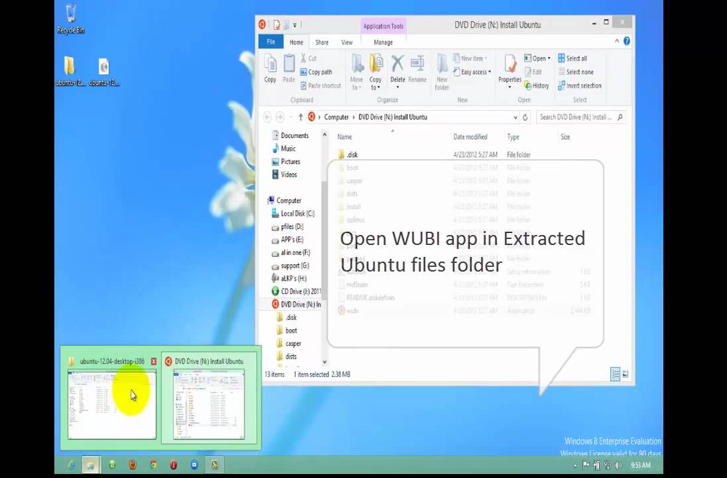This screenshot has height=478, width=727.
Task: Collapse the ribbon with the chevron
Action: click(x=617, y=41)
